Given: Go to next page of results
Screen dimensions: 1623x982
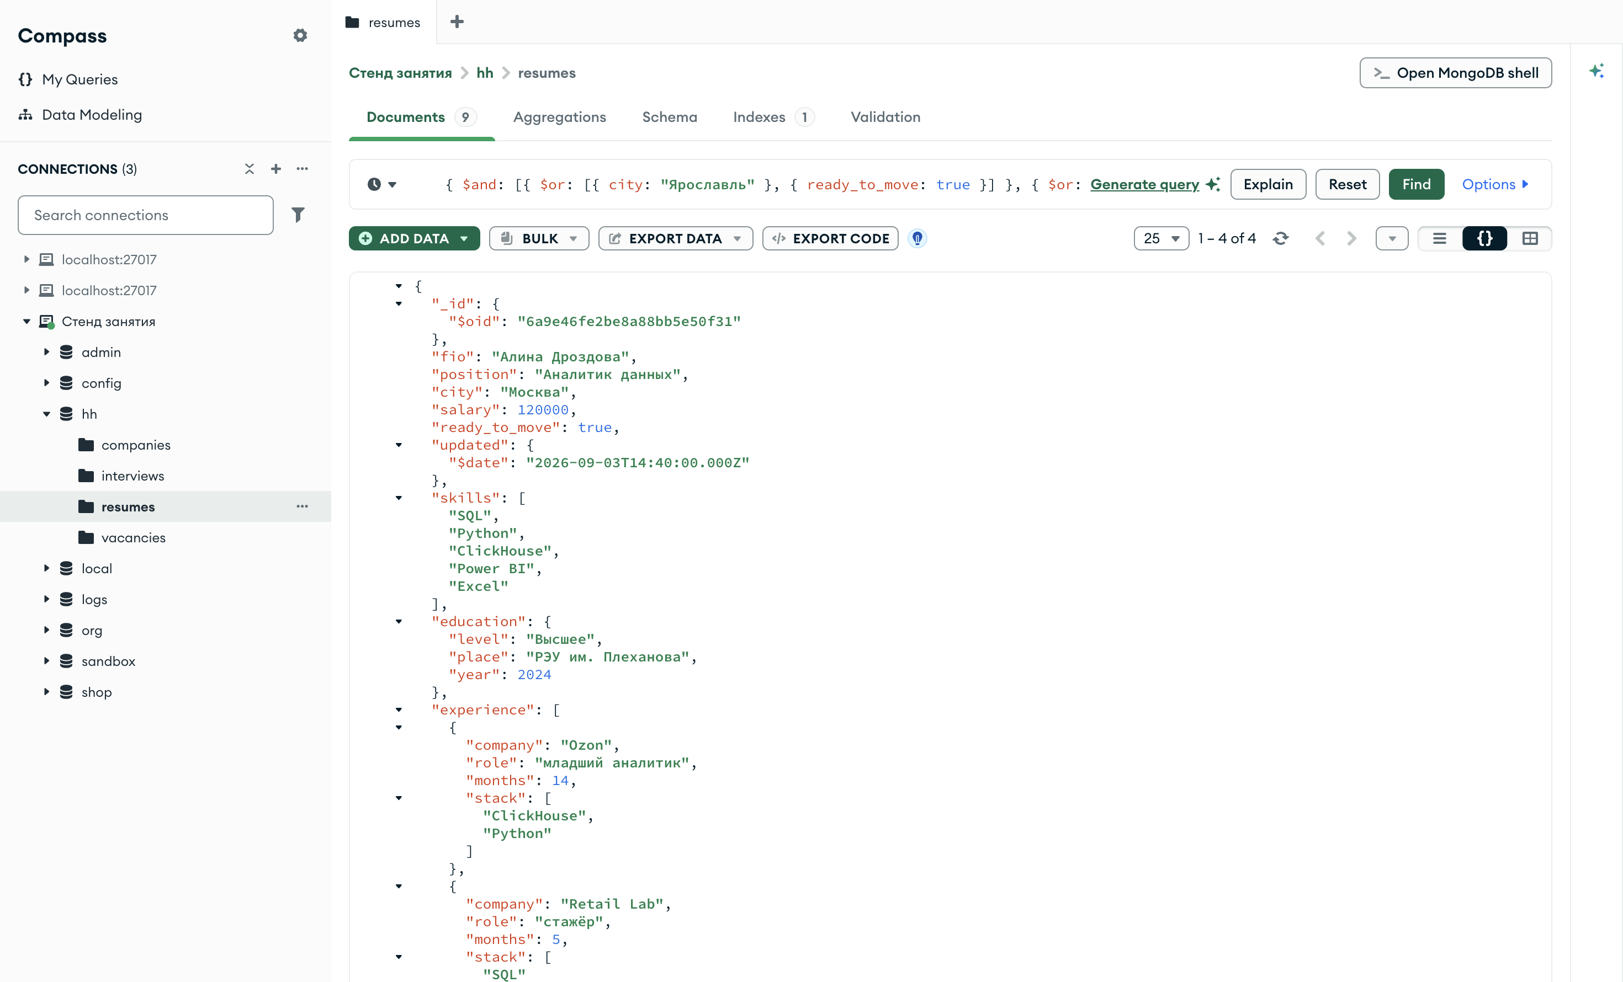Looking at the screenshot, I should point(1351,238).
